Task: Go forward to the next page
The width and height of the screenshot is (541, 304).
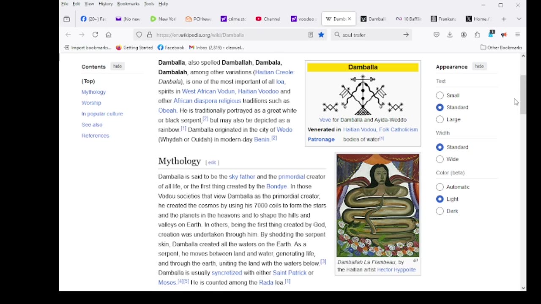Action: pyautogui.click(x=82, y=35)
